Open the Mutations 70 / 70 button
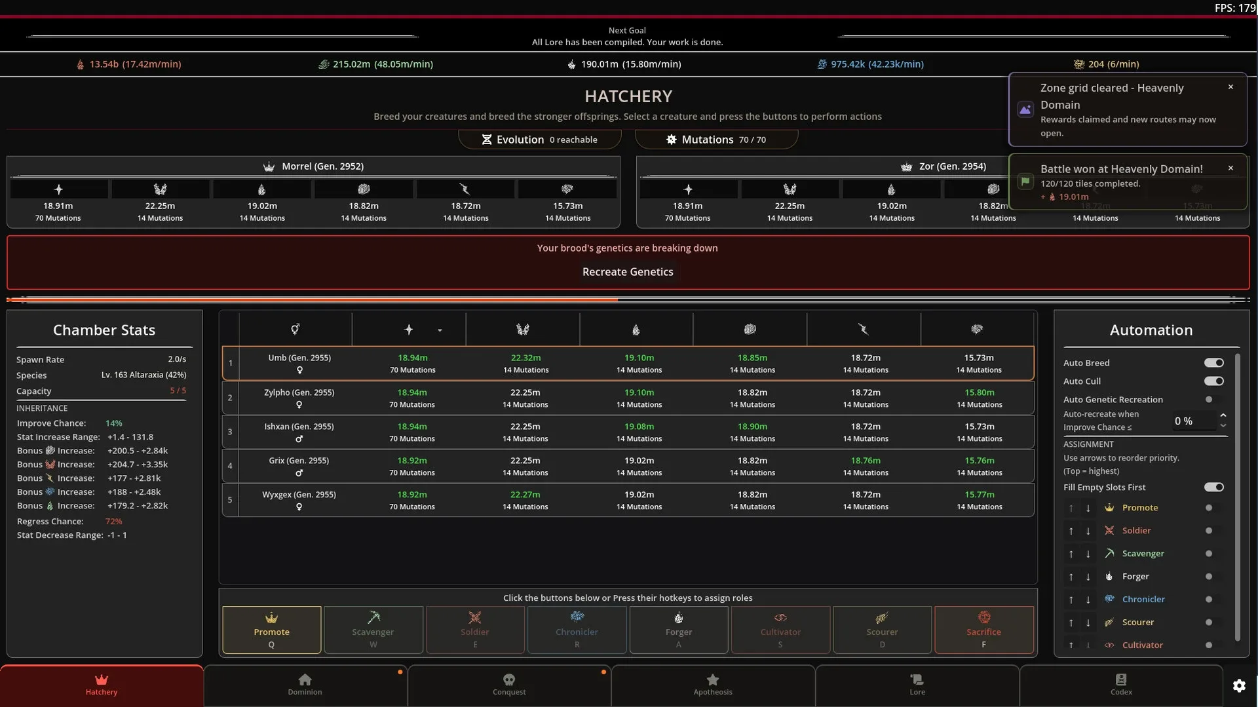The image size is (1258, 707). tap(716, 140)
